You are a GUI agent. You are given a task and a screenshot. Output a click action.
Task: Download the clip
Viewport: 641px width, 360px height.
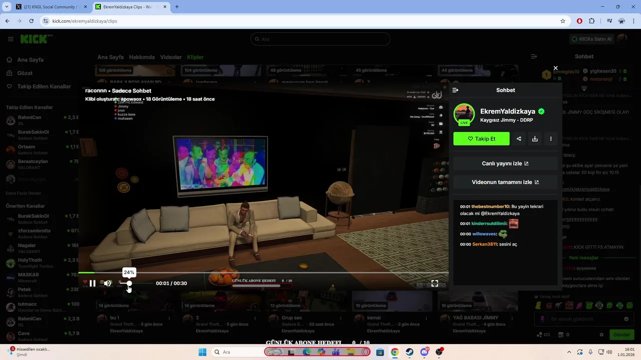(535, 139)
